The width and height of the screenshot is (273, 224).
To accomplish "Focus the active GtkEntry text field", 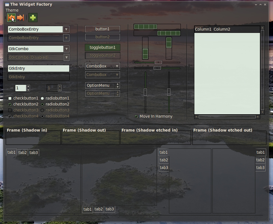I will [x=39, y=68].
